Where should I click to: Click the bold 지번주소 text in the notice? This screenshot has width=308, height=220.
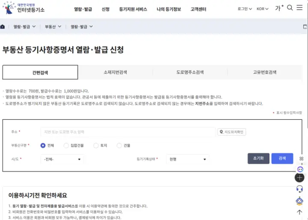[x=202, y=104]
